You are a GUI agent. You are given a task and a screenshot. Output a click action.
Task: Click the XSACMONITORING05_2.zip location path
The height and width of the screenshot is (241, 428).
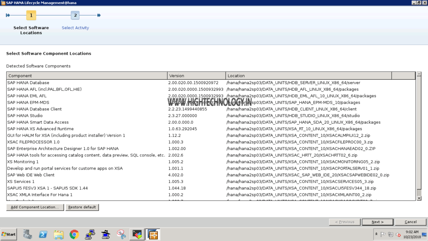(x=303, y=162)
